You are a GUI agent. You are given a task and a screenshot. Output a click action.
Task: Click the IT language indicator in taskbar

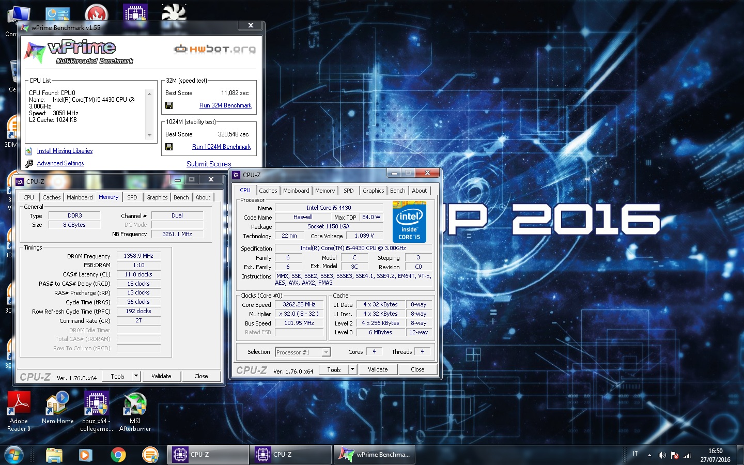point(635,454)
